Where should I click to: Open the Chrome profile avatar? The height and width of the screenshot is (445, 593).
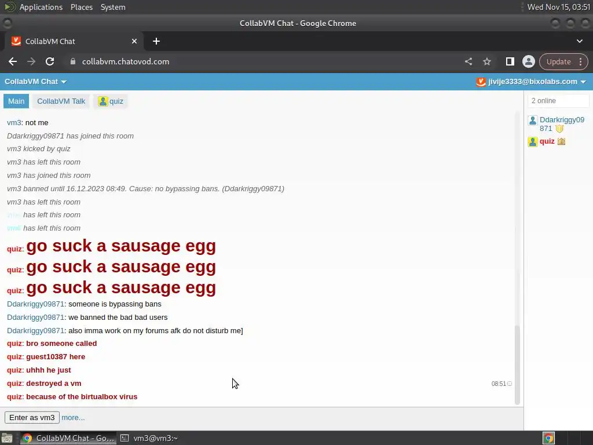point(528,61)
